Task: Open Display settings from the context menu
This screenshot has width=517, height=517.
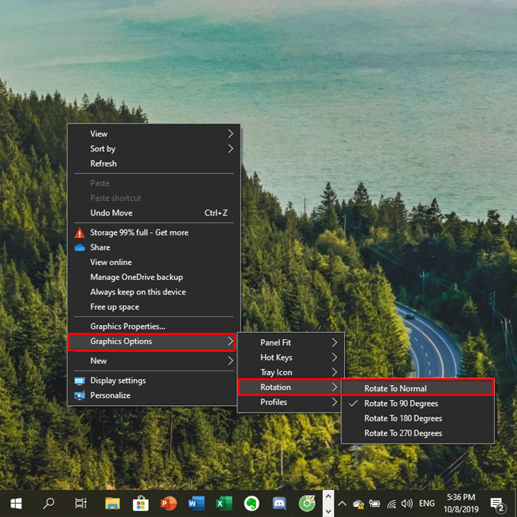Action: pyautogui.click(x=118, y=380)
